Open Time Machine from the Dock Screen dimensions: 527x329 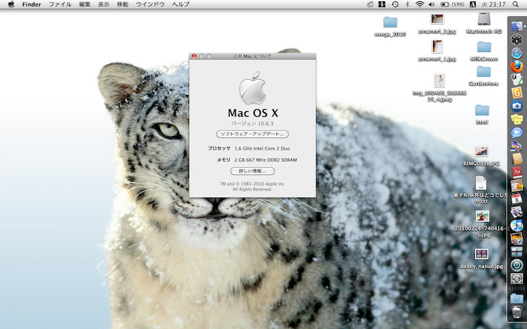click(x=517, y=265)
